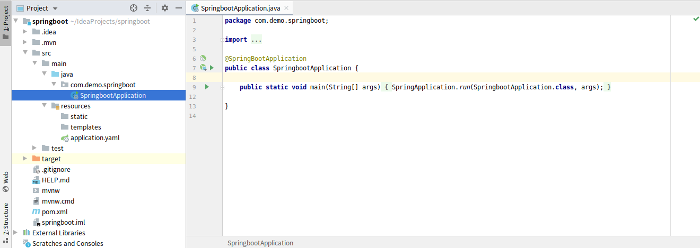The width and height of the screenshot is (700, 248).
Task: Expand the folded import statements
Action: (257, 40)
